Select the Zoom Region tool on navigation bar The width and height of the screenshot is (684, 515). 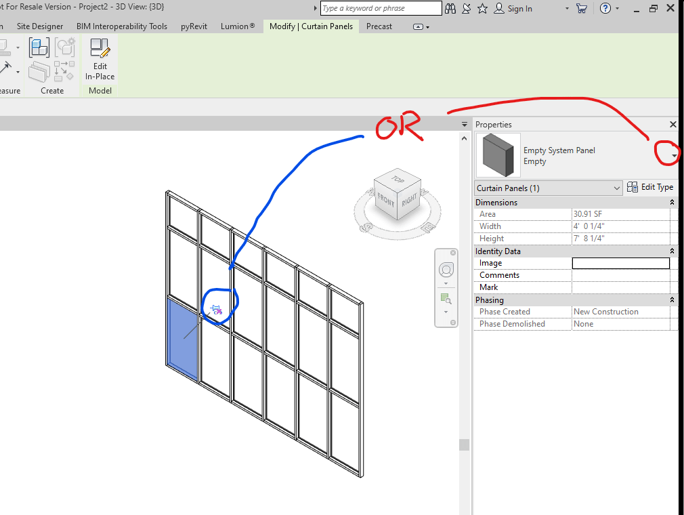(446, 297)
